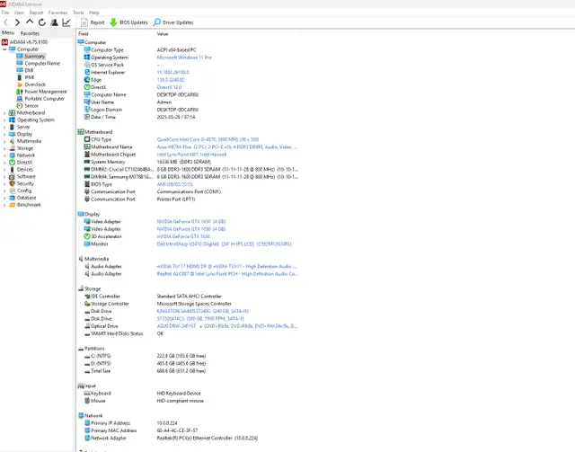This screenshot has height=452, width=575.
Task: Click the Back navigation arrow
Action: coord(6,22)
